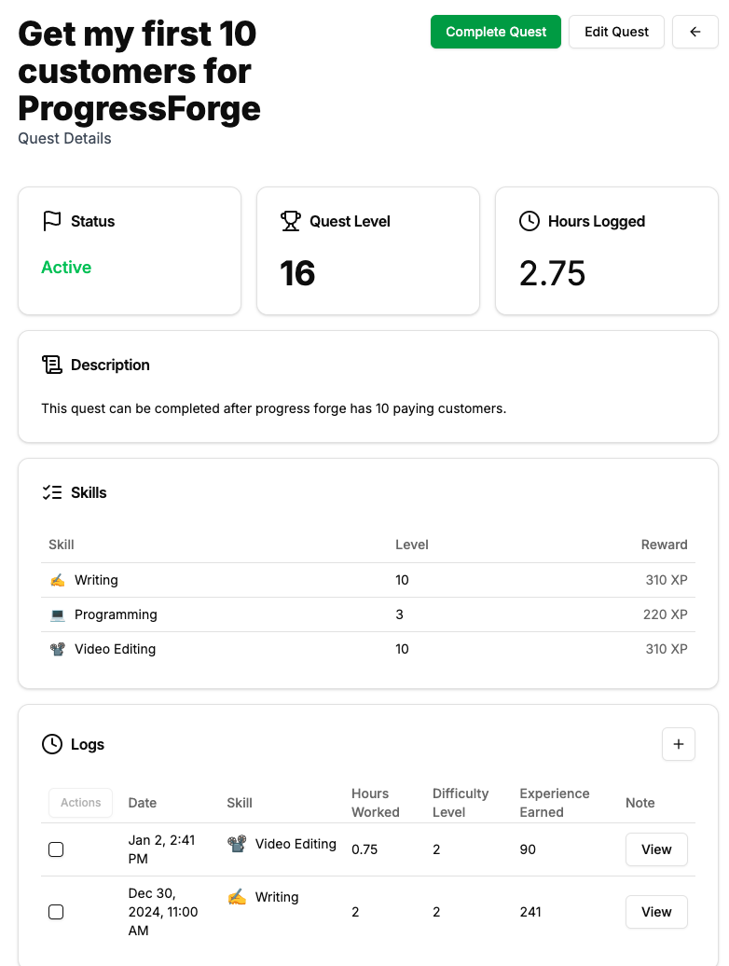Click the Reward column header
The width and height of the screenshot is (729, 966).
click(665, 545)
